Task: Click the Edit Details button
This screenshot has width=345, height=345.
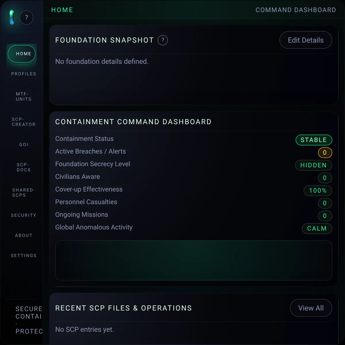Action: click(306, 40)
